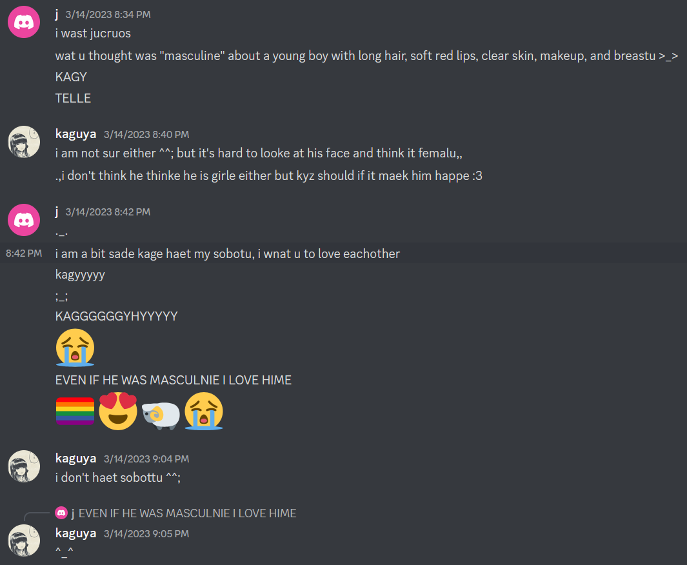Click the large lone crying face emoji
687x565 pixels.
(x=75, y=348)
